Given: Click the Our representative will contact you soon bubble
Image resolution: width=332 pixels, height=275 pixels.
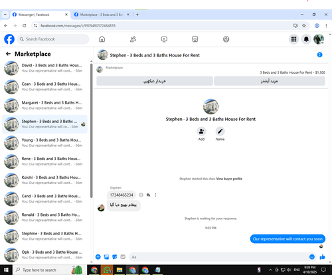Looking at the screenshot, I should point(288,239).
